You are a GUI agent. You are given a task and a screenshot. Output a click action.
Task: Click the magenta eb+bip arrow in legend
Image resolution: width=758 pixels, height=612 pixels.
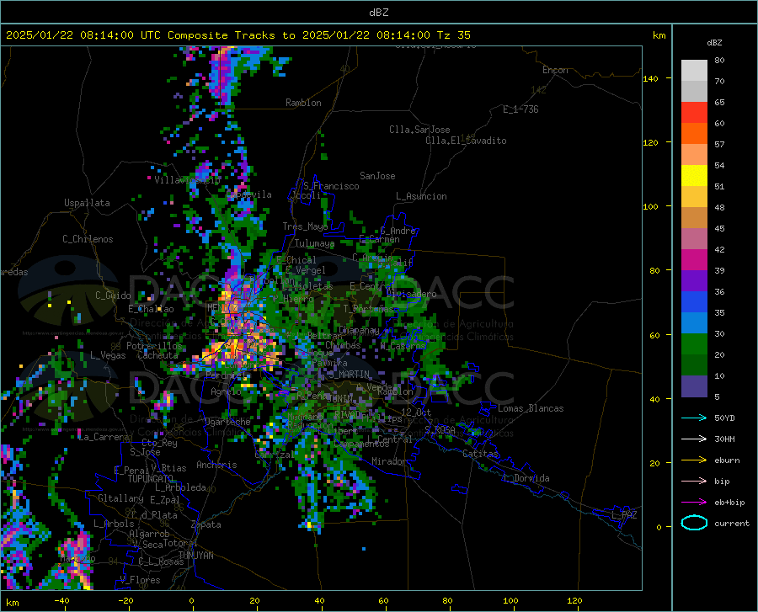(694, 503)
